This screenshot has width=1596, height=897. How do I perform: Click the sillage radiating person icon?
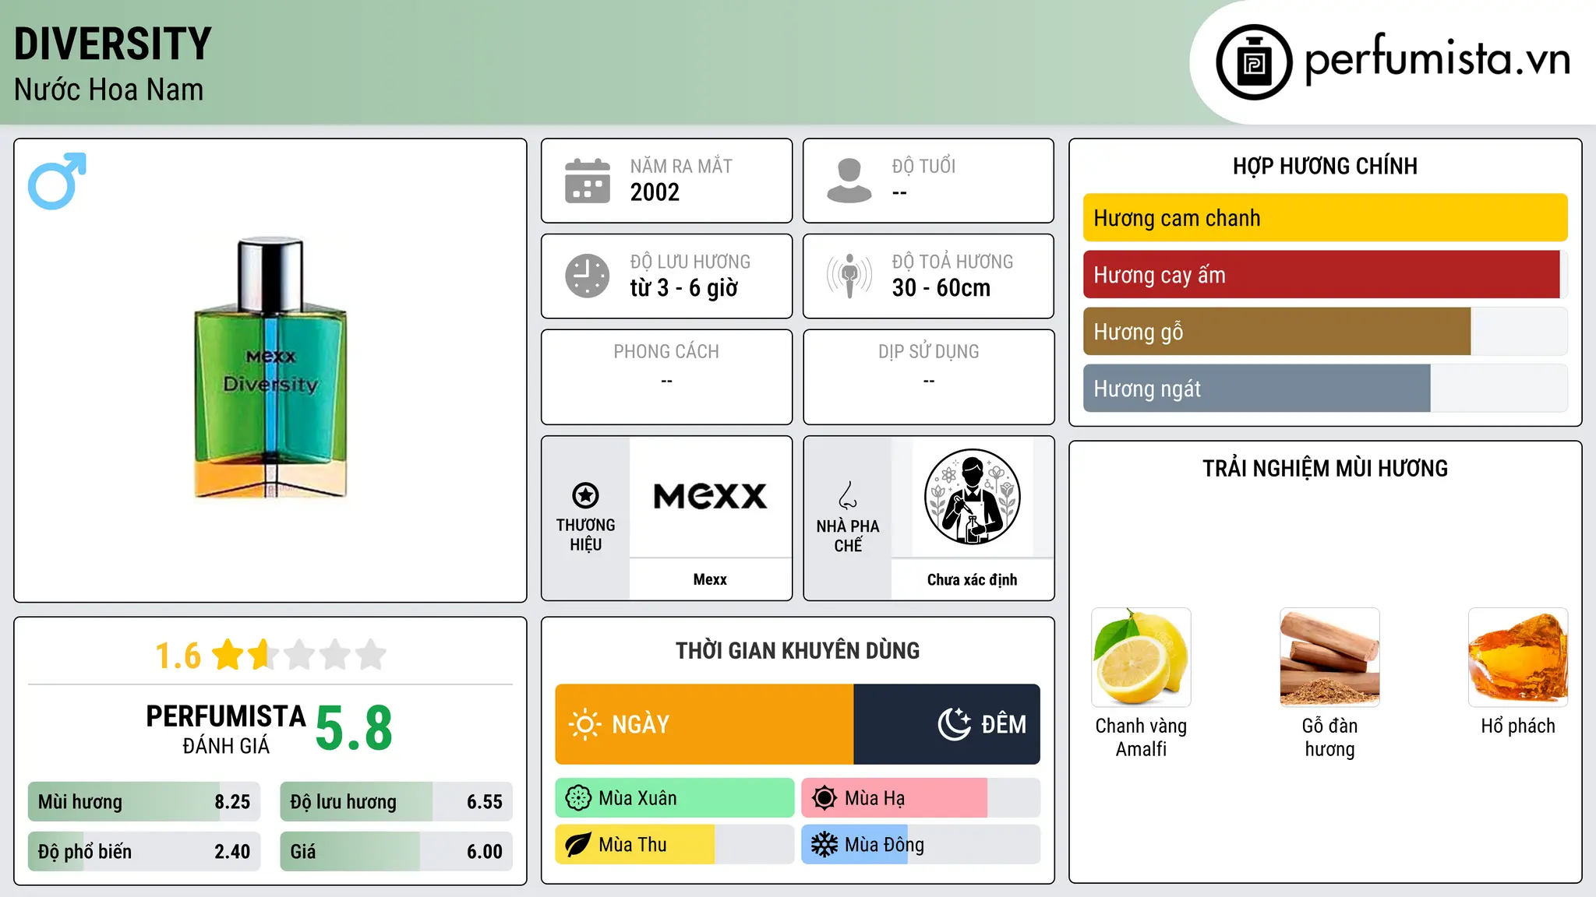[849, 276]
